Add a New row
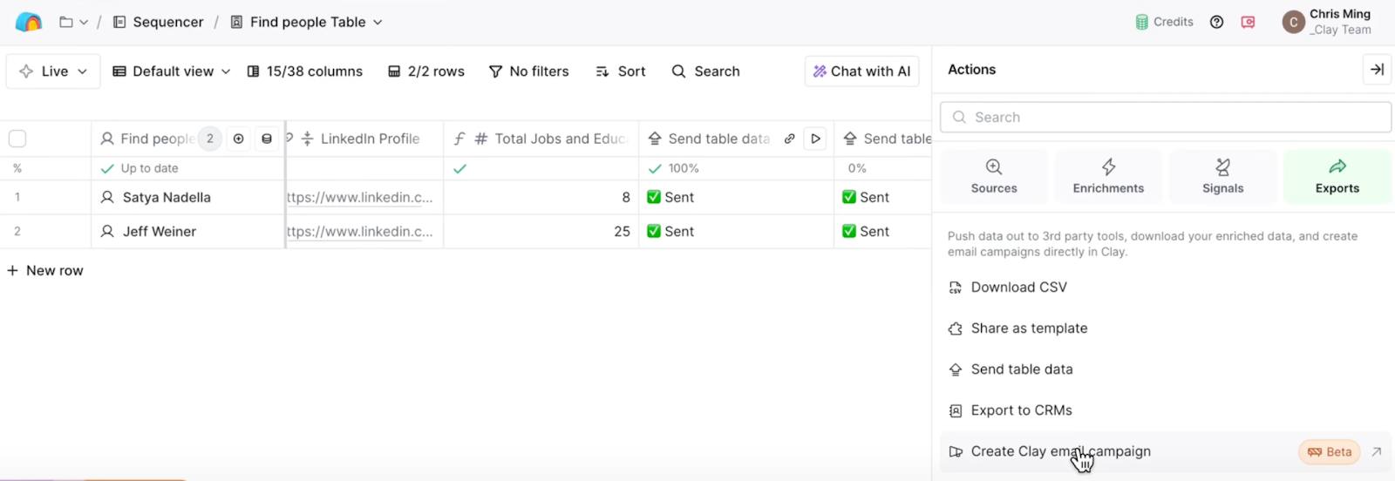This screenshot has height=481, width=1395. [x=45, y=271]
